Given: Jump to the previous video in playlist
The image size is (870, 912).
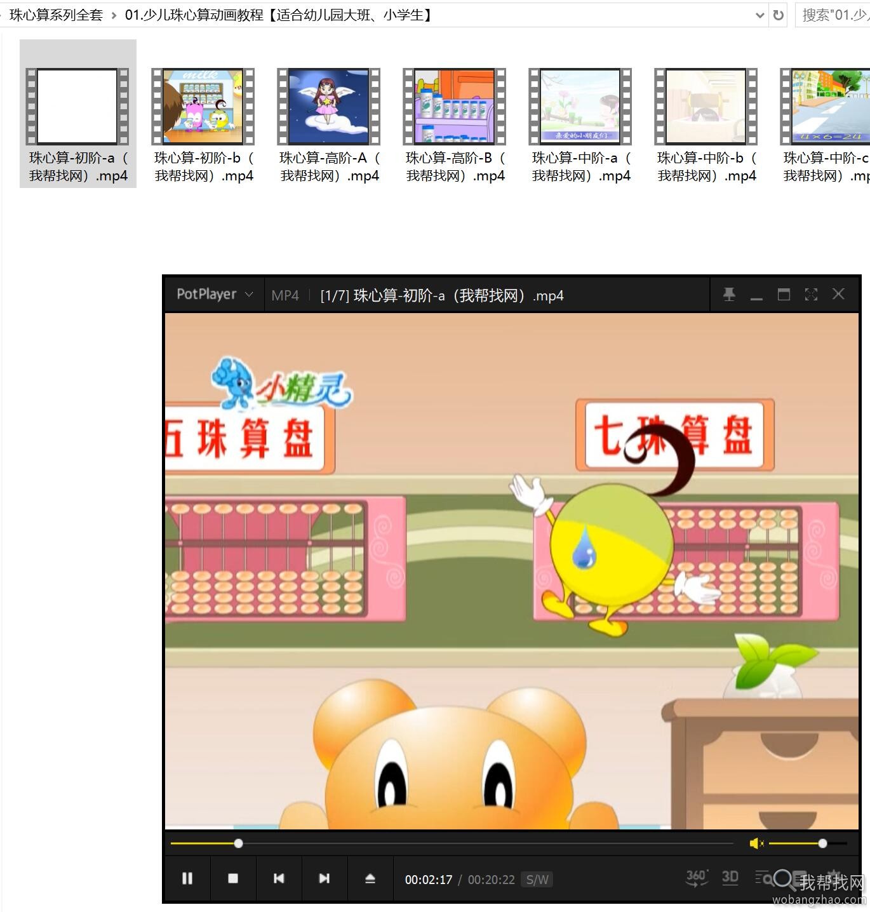Looking at the screenshot, I should click(278, 878).
